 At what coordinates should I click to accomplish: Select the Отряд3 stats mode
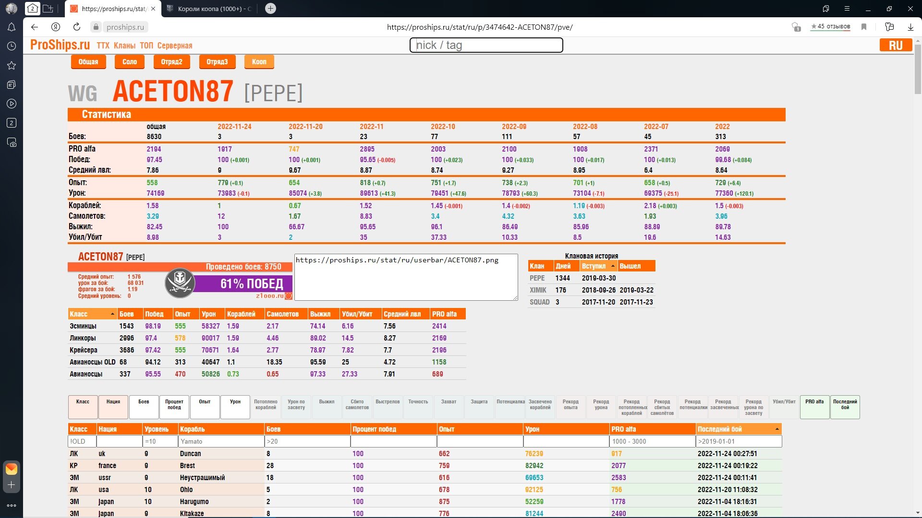[217, 62]
